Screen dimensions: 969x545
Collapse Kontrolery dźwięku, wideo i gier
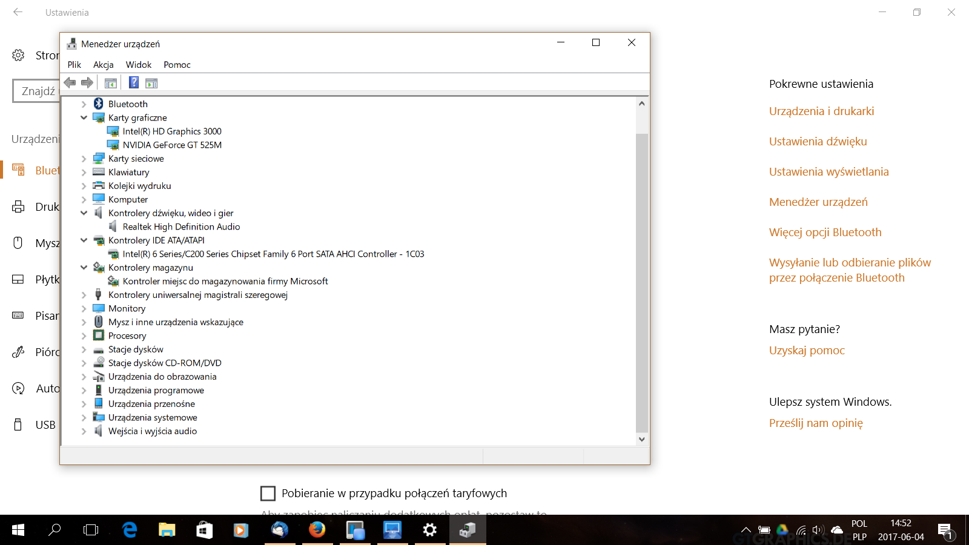pyautogui.click(x=84, y=213)
